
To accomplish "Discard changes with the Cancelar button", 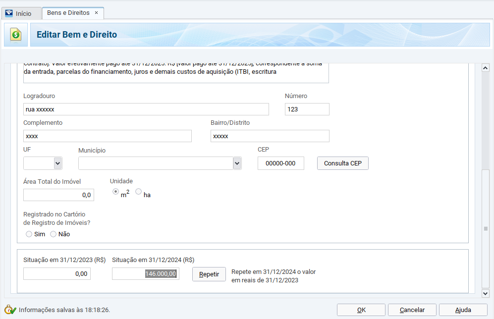I will click(x=412, y=310).
